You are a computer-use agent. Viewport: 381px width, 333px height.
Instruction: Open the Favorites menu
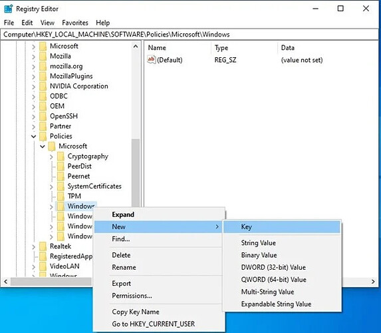pos(75,23)
